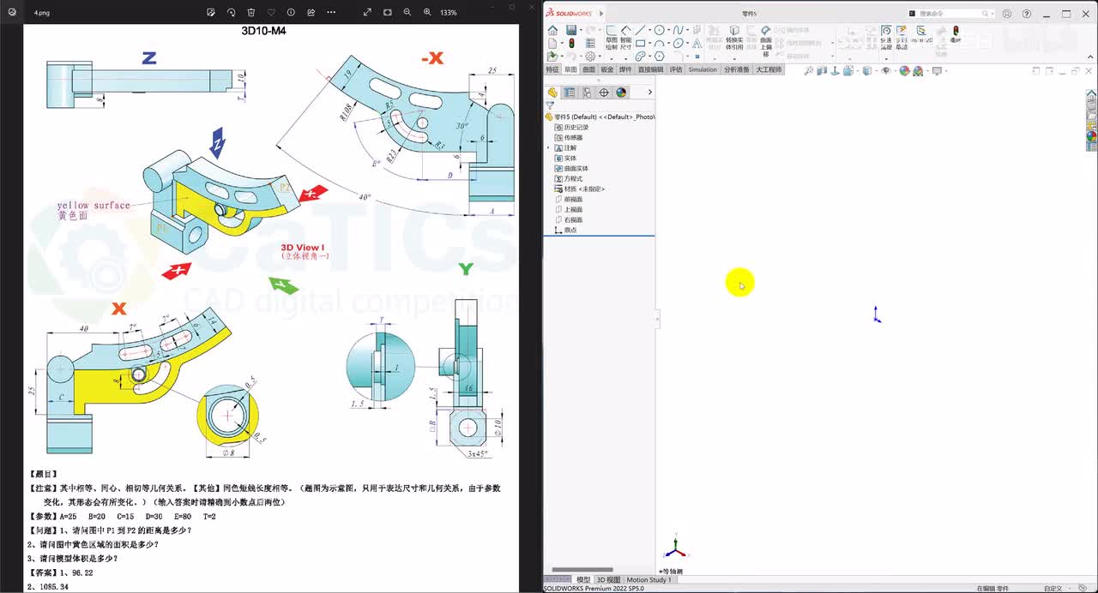Click the edit image icon in Photos viewer
Screen dimensions: 1098x593
click(x=211, y=13)
